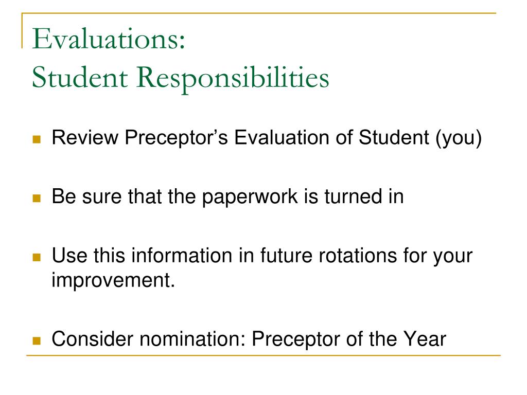
Task: Click the gold border line at slide top
Action: [x=259, y=13]
